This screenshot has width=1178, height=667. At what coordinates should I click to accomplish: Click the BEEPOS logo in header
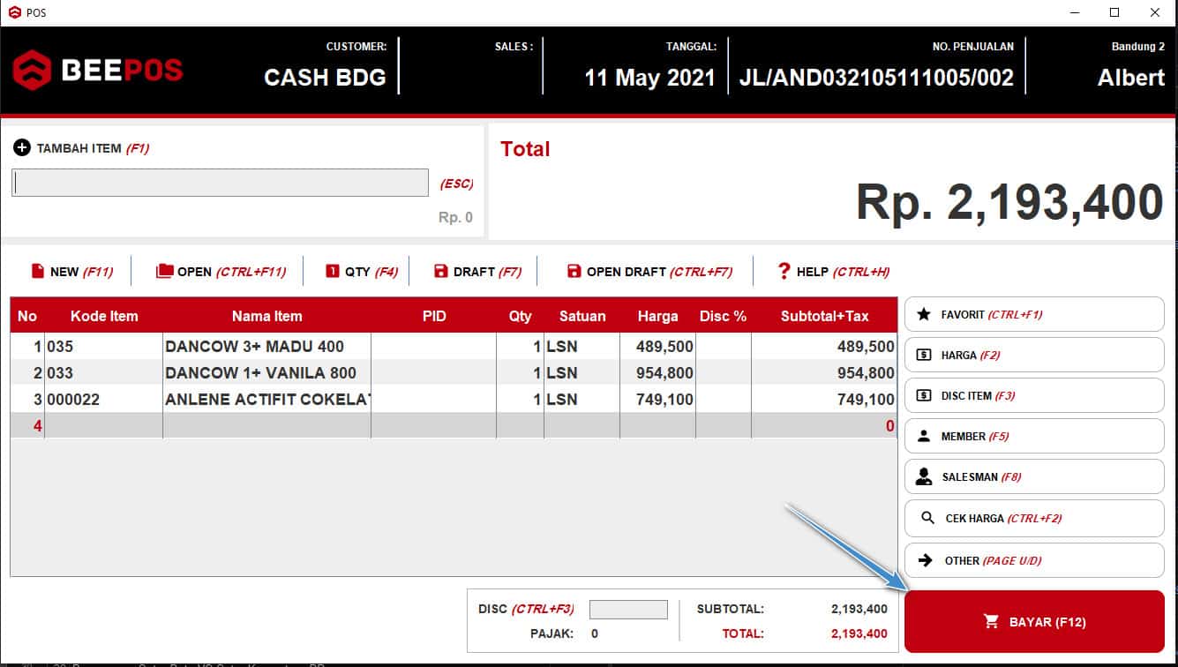click(x=98, y=71)
